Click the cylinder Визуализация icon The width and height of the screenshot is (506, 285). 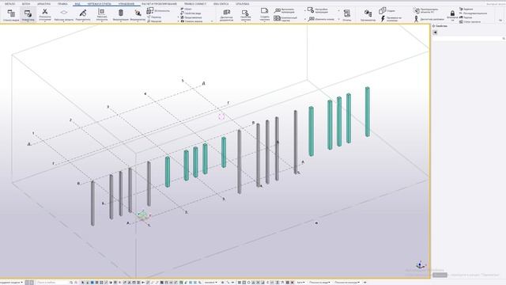pyautogui.click(x=121, y=13)
